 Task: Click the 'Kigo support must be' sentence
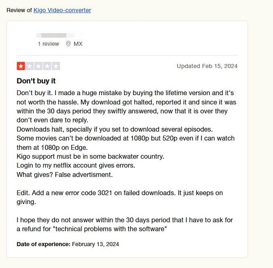coord(90,157)
